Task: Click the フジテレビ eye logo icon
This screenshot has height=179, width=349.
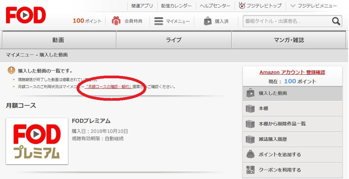Action: click(x=242, y=6)
